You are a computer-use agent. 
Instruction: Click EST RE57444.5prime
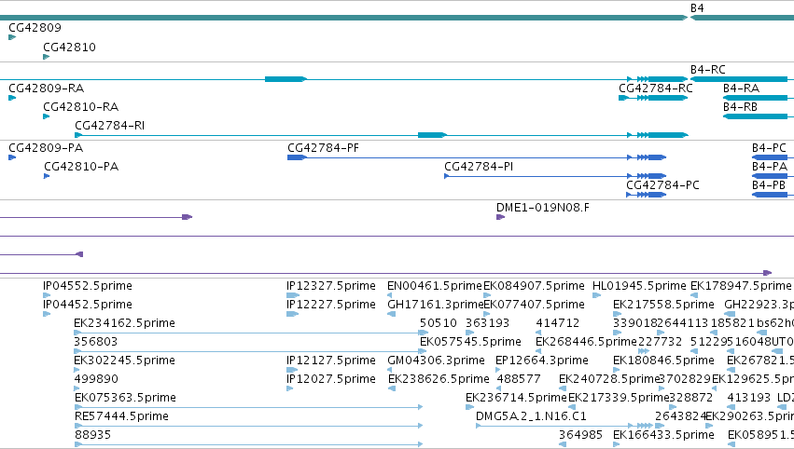coord(121,416)
